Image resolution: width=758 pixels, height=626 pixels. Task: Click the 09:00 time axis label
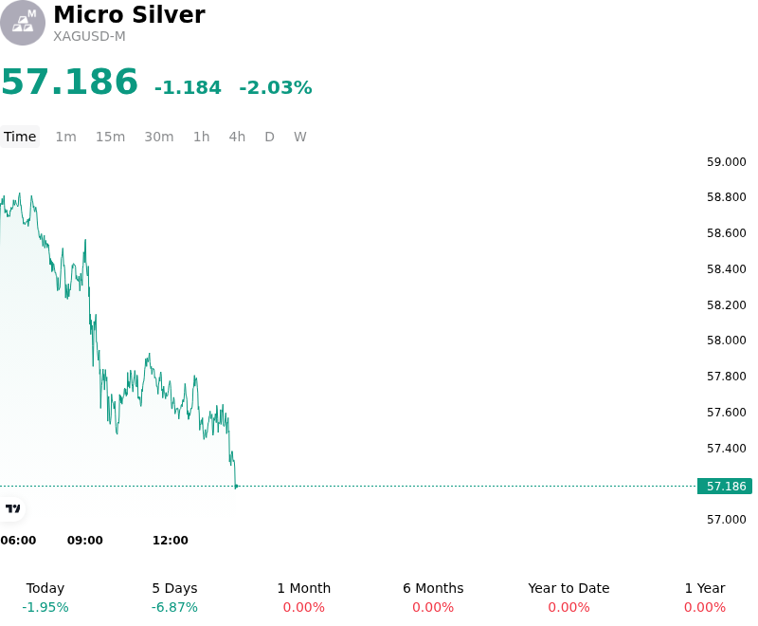(85, 541)
